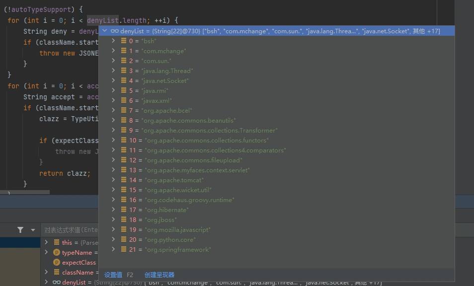474x286 pixels.
Task: Click the glasses watch icon in denyList popup header
Action: coord(115,31)
